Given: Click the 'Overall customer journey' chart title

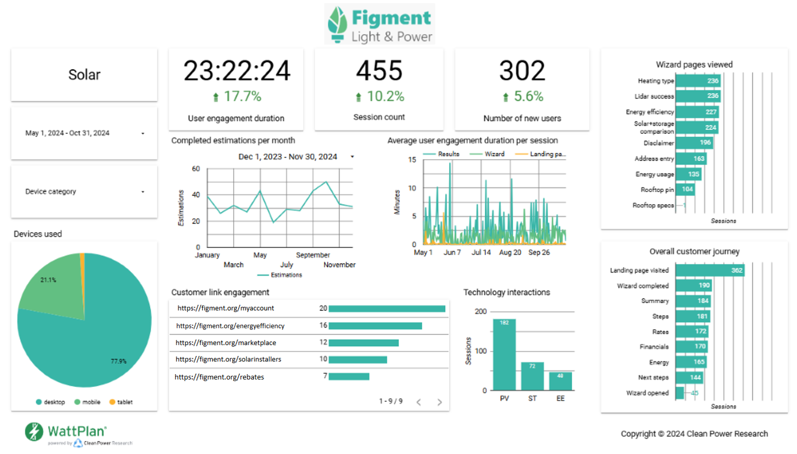Looking at the screenshot, I should [x=694, y=251].
